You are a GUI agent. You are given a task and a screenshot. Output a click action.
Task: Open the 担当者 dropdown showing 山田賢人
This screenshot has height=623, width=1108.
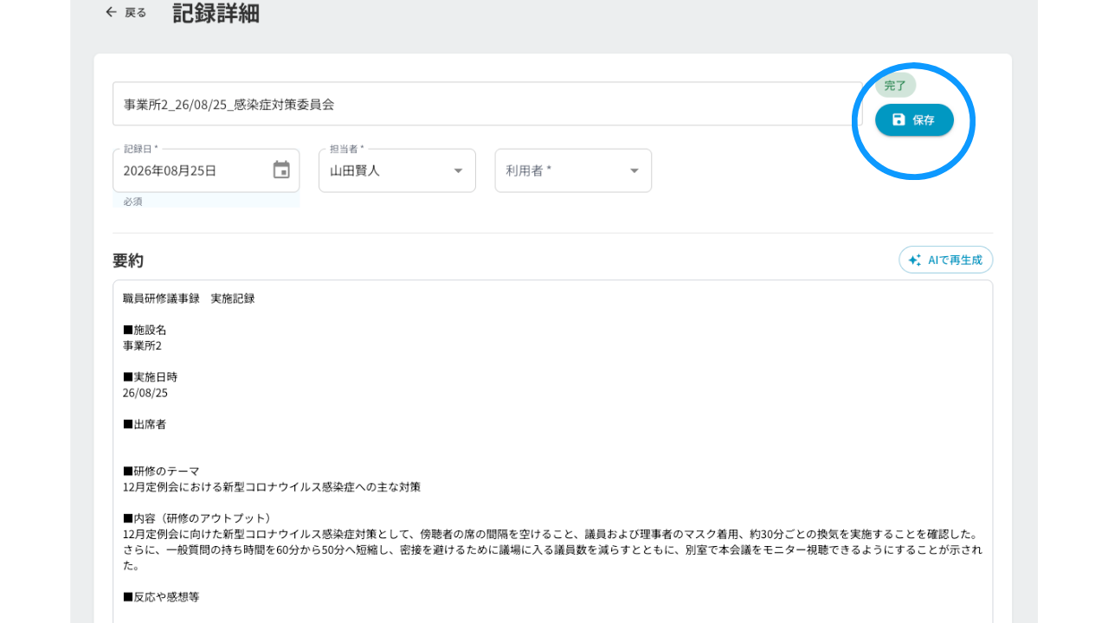(397, 170)
